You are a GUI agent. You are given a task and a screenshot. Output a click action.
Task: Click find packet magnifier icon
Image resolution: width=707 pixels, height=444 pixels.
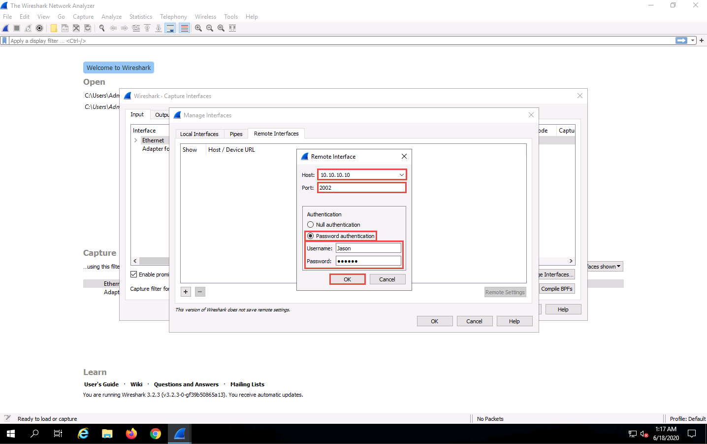[x=102, y=28]
